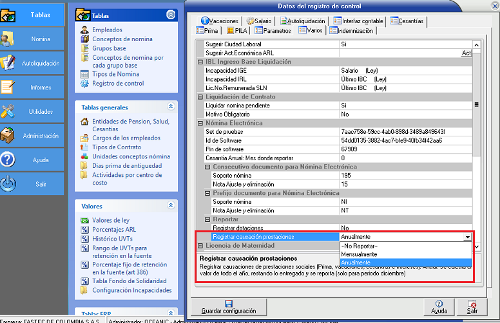The image size is (500, 323).
Task: Open the Administración sidebar icon
Action: (x=9, y=136)
